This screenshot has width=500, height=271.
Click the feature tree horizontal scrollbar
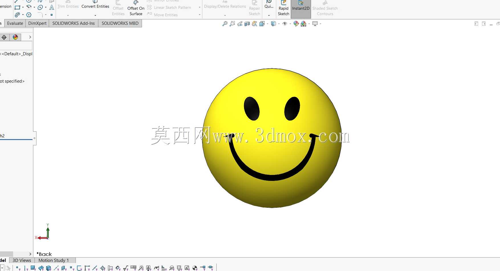click(x=6, y=254)
